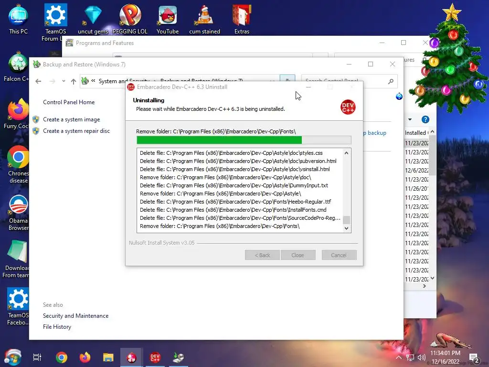Click the Dev C++ logo in uninstaller

tap(348, 107)
